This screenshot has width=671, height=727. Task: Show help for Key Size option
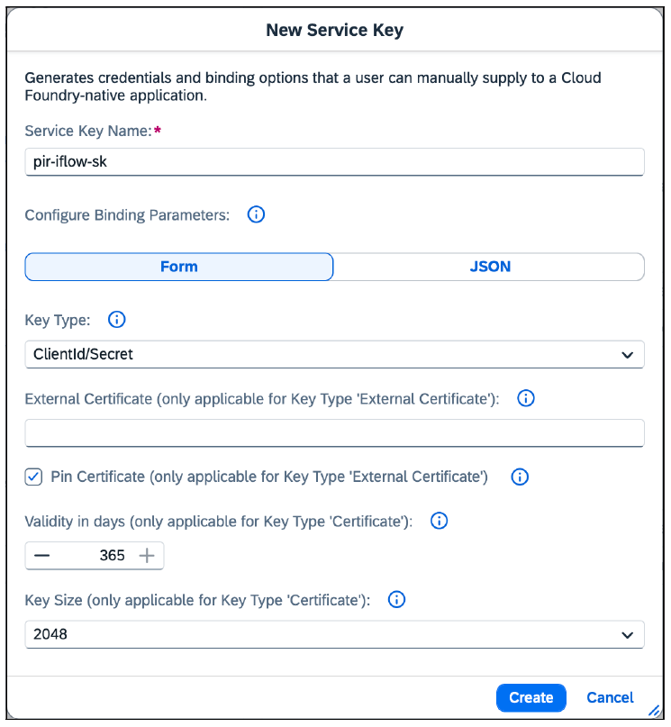click(x=396, y=599)
